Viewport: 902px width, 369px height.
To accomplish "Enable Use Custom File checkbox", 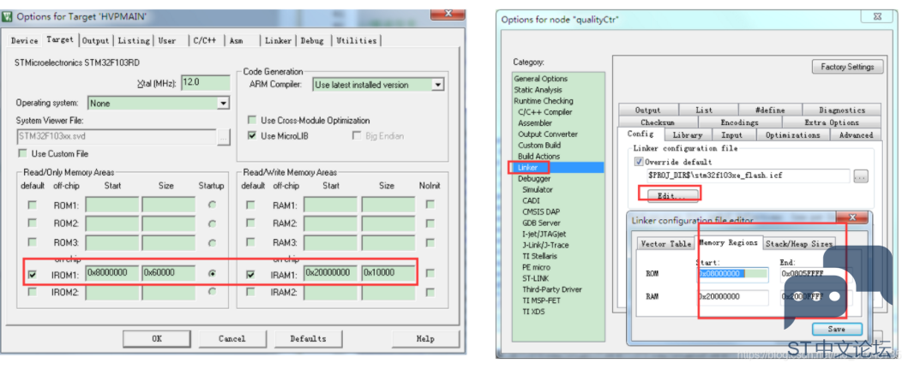I will 23,154.
